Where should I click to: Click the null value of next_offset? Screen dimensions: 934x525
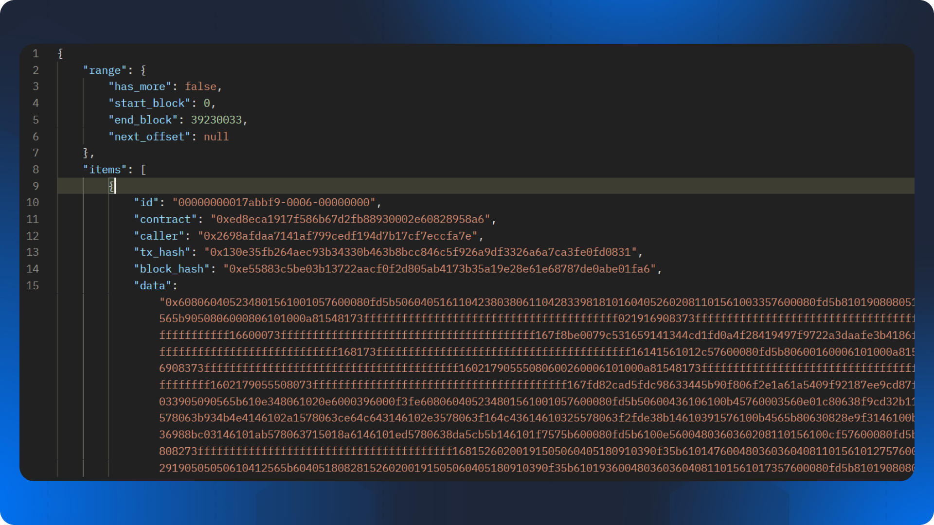(x=216, y=137)
